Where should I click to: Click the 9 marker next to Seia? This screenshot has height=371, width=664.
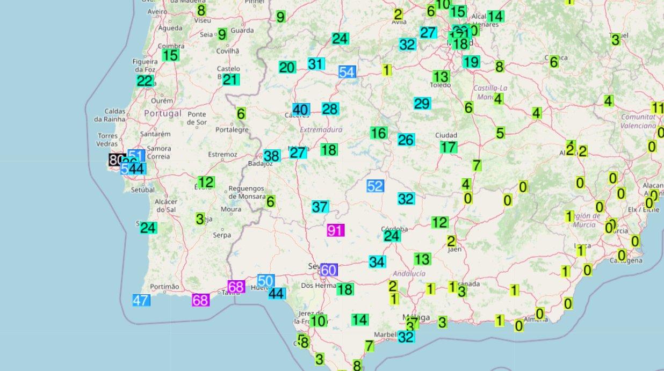click(222, 34)
